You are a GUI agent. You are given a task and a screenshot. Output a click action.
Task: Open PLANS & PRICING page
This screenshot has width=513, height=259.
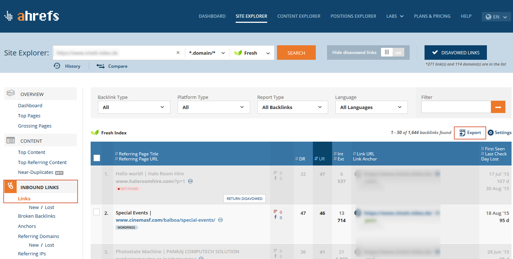click(x=432, y=16)
